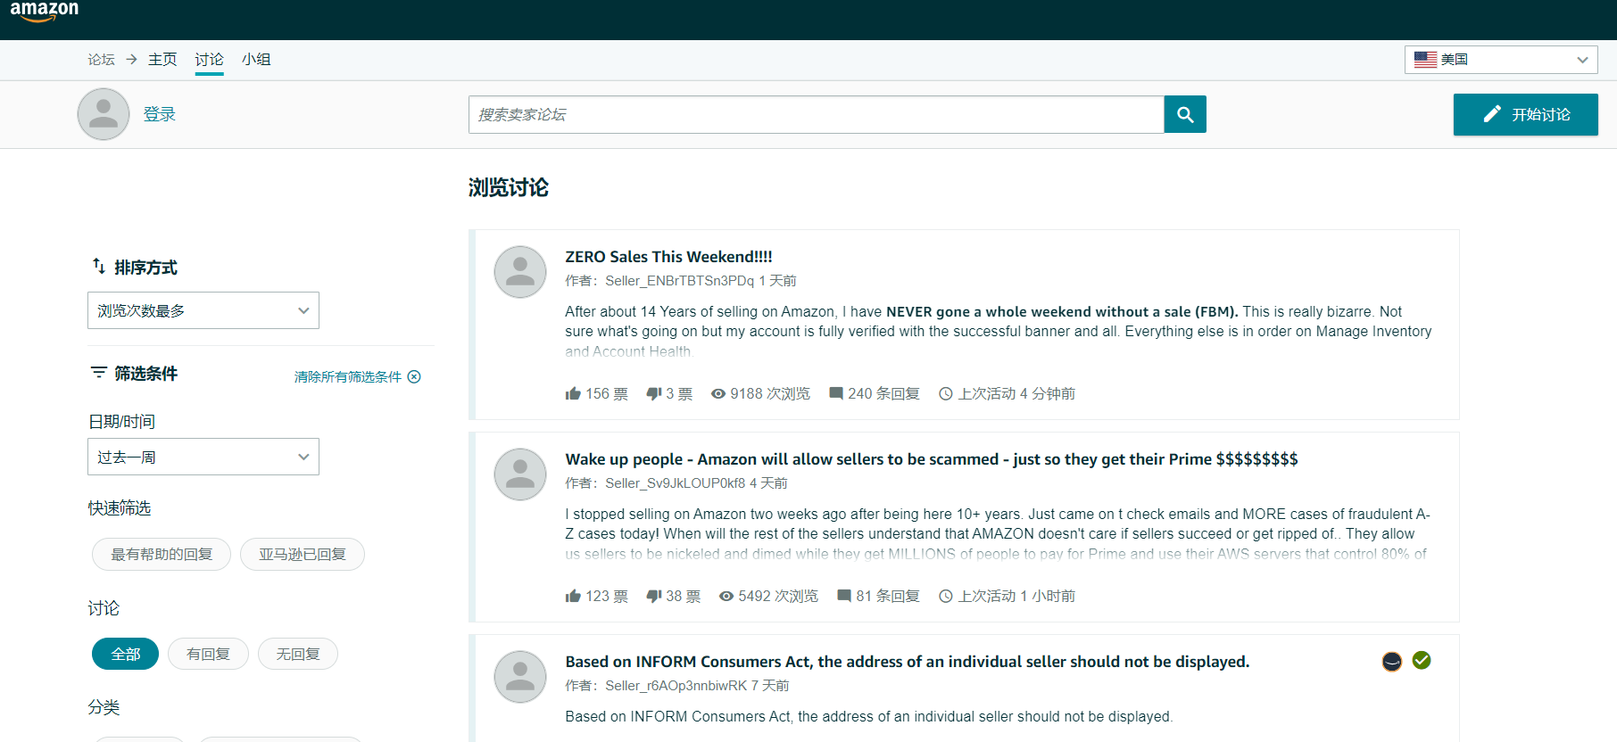Click views eye icon on ZERO Sales post
Screen dimensions: 1617x742
click(718, 393)
